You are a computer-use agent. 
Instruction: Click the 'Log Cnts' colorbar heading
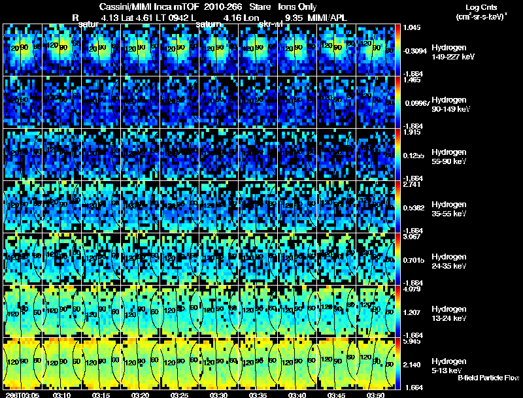(481, 7)
